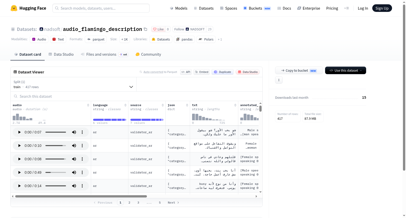
Task: Mute the 0:49 audio clip
Action: click(x=74, y=172)
